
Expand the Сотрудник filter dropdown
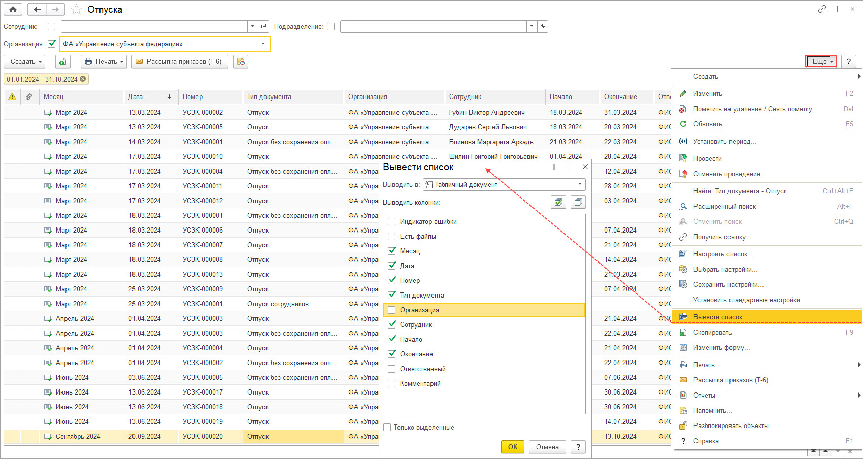click(253, 26)
